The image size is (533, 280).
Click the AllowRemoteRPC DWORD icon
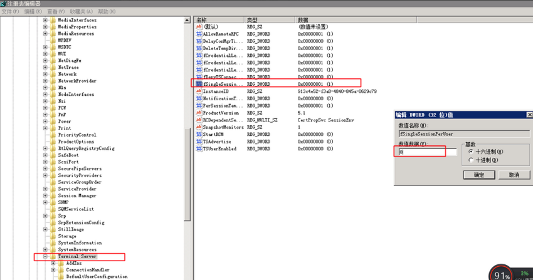coord(199,34)
